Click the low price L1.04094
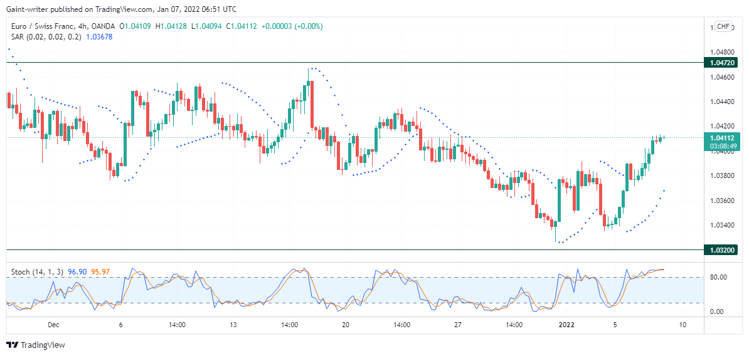 pyautogui.click(x=206, y=26)
